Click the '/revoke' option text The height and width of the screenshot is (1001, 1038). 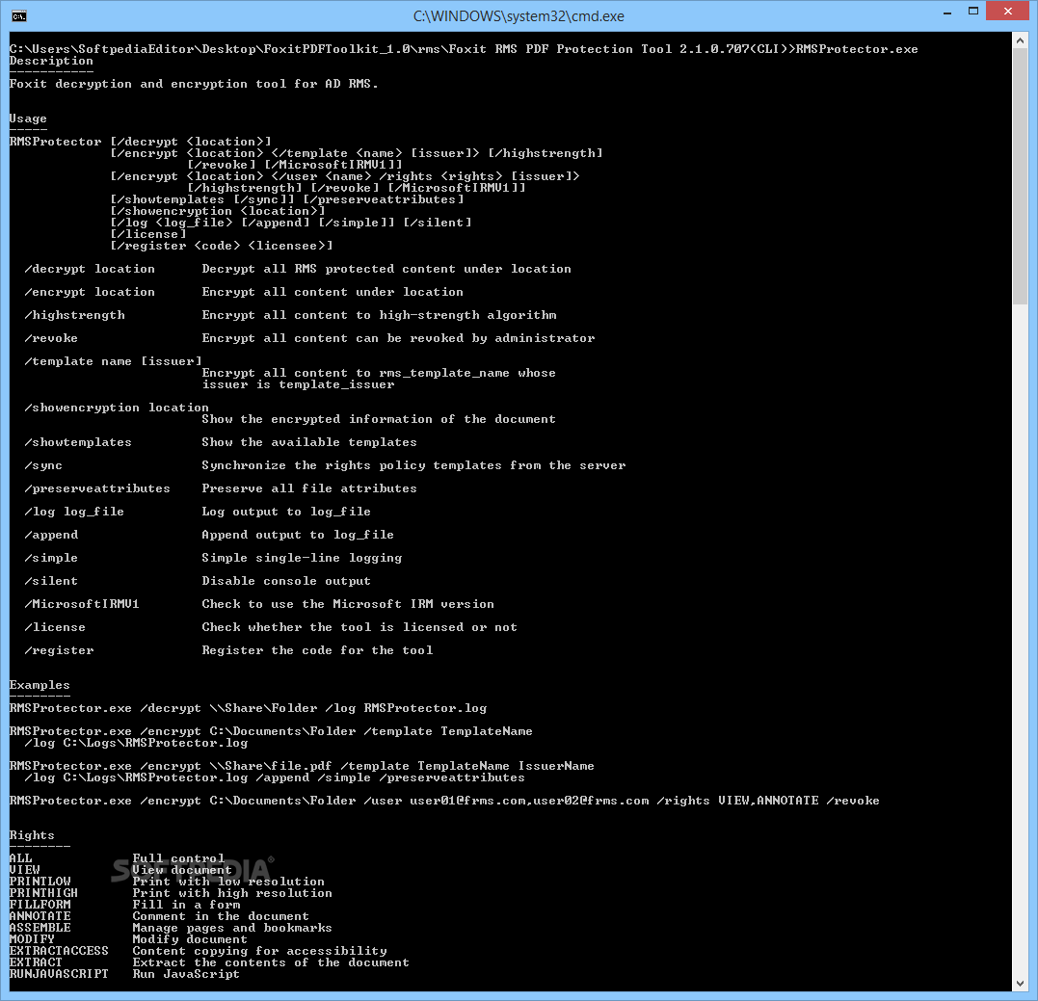(51, 338)
